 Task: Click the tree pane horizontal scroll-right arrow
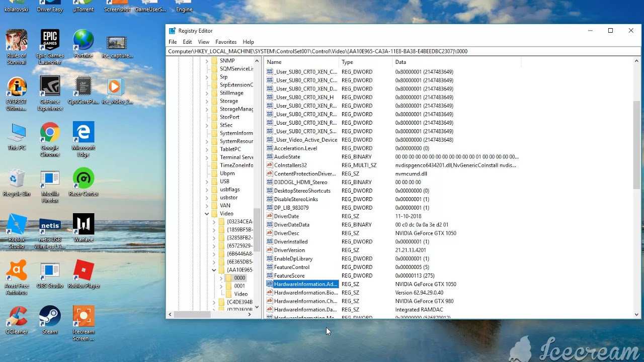click(250, 314)
